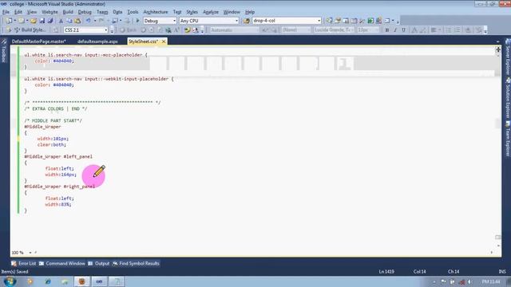Click the taskbar clock
The height and width of the screenshot is (287, 511).
tap(491, 281)
